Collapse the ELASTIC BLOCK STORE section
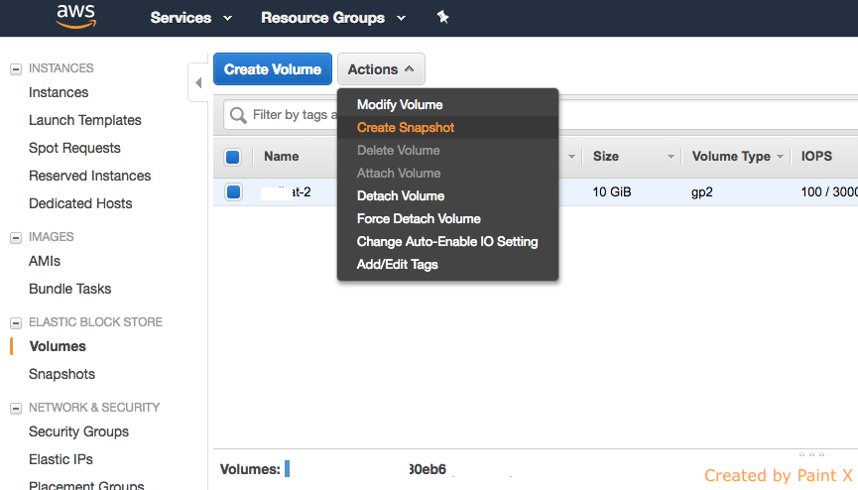 tap(15, 322)
